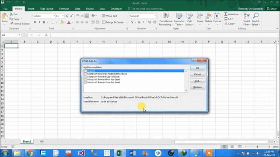Check Microsoft Power View for Excel

tap(85, 82)
